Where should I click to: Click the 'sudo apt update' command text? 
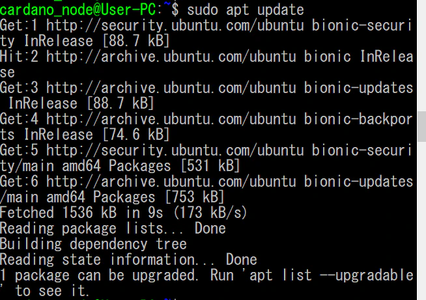(246, 10)
